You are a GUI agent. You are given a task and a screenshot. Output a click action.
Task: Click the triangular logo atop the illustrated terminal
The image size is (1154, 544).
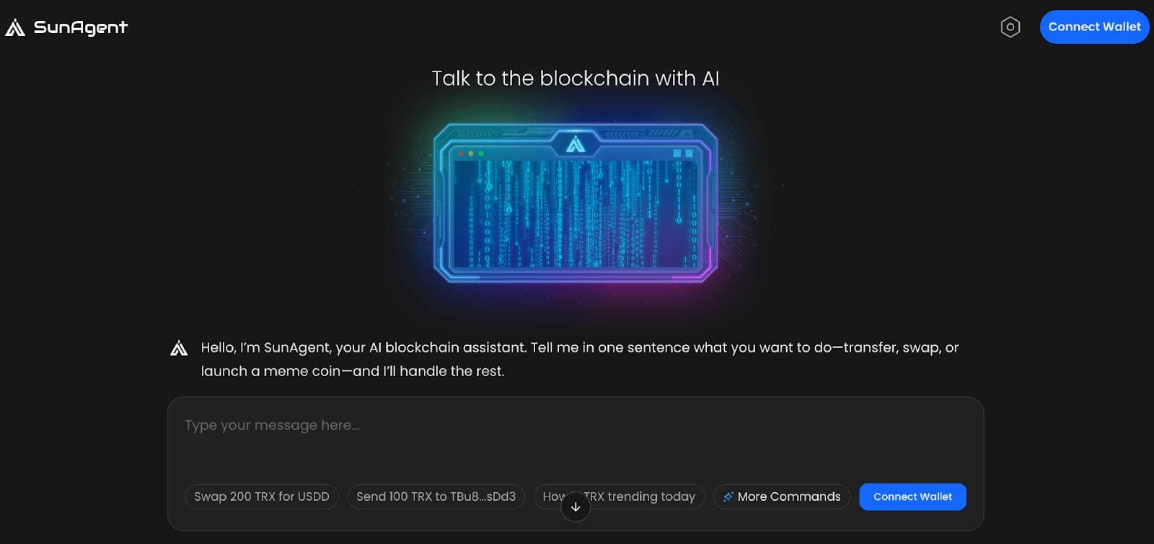point(575,144)
